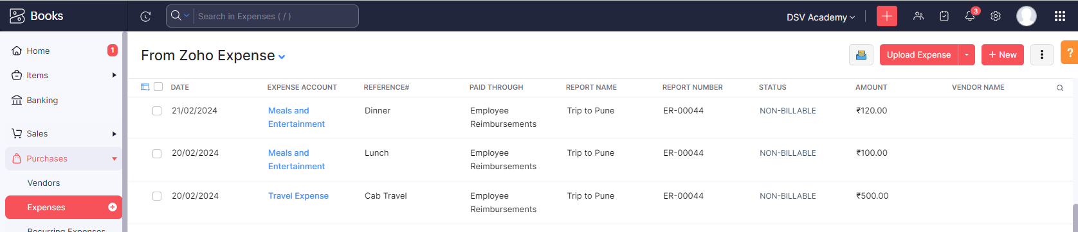Screen dimensions: 1078x232
Task: Open the apps grid launcher icon
Action: tap(1060, 17)
